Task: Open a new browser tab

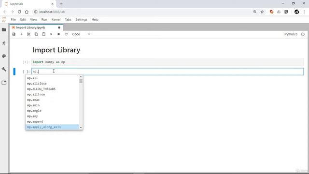Action: tap(61, 4)
